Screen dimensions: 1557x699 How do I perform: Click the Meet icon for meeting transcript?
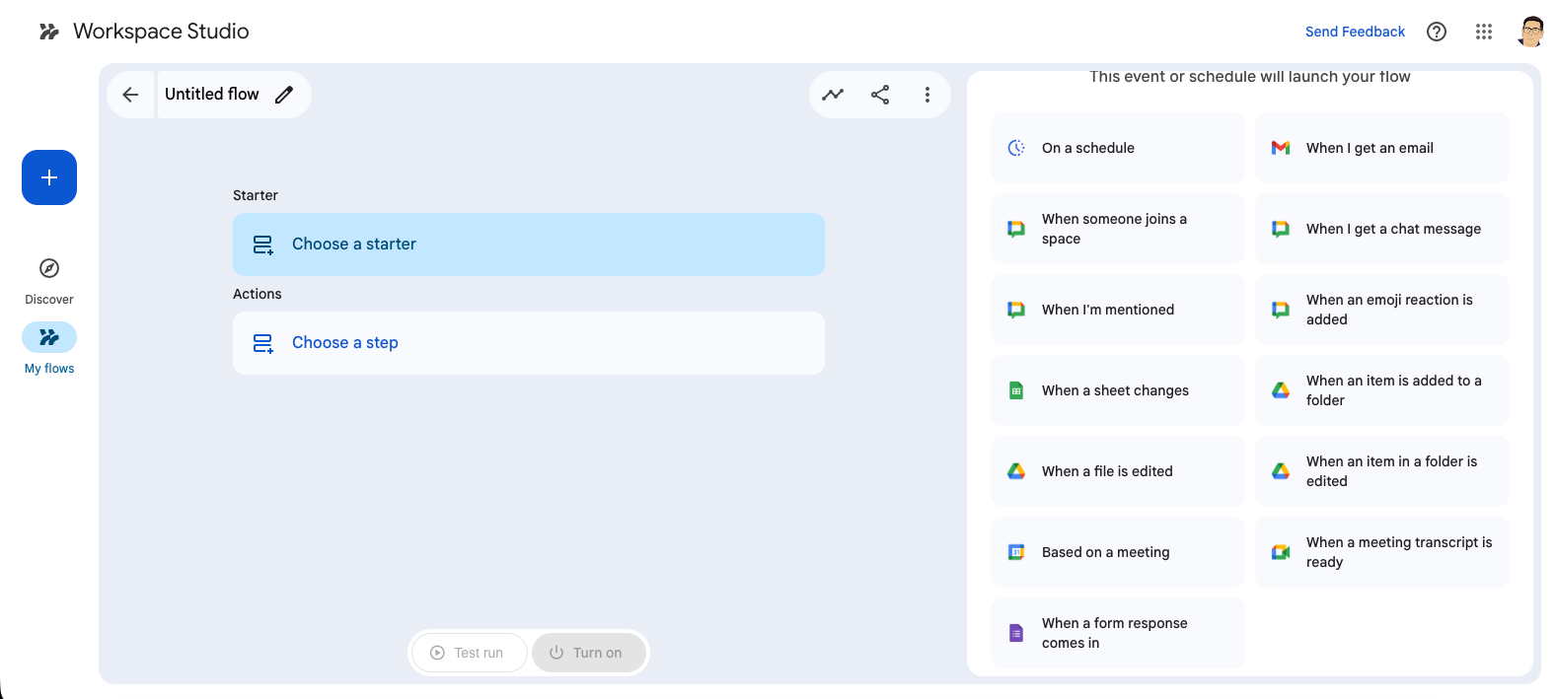tap(1281, 552)
